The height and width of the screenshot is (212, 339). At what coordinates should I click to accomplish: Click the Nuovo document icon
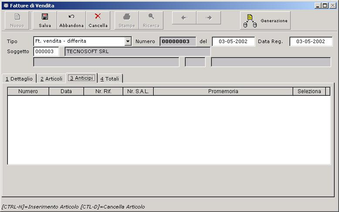point(17,17)
